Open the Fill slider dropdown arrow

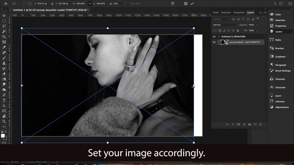257,31
